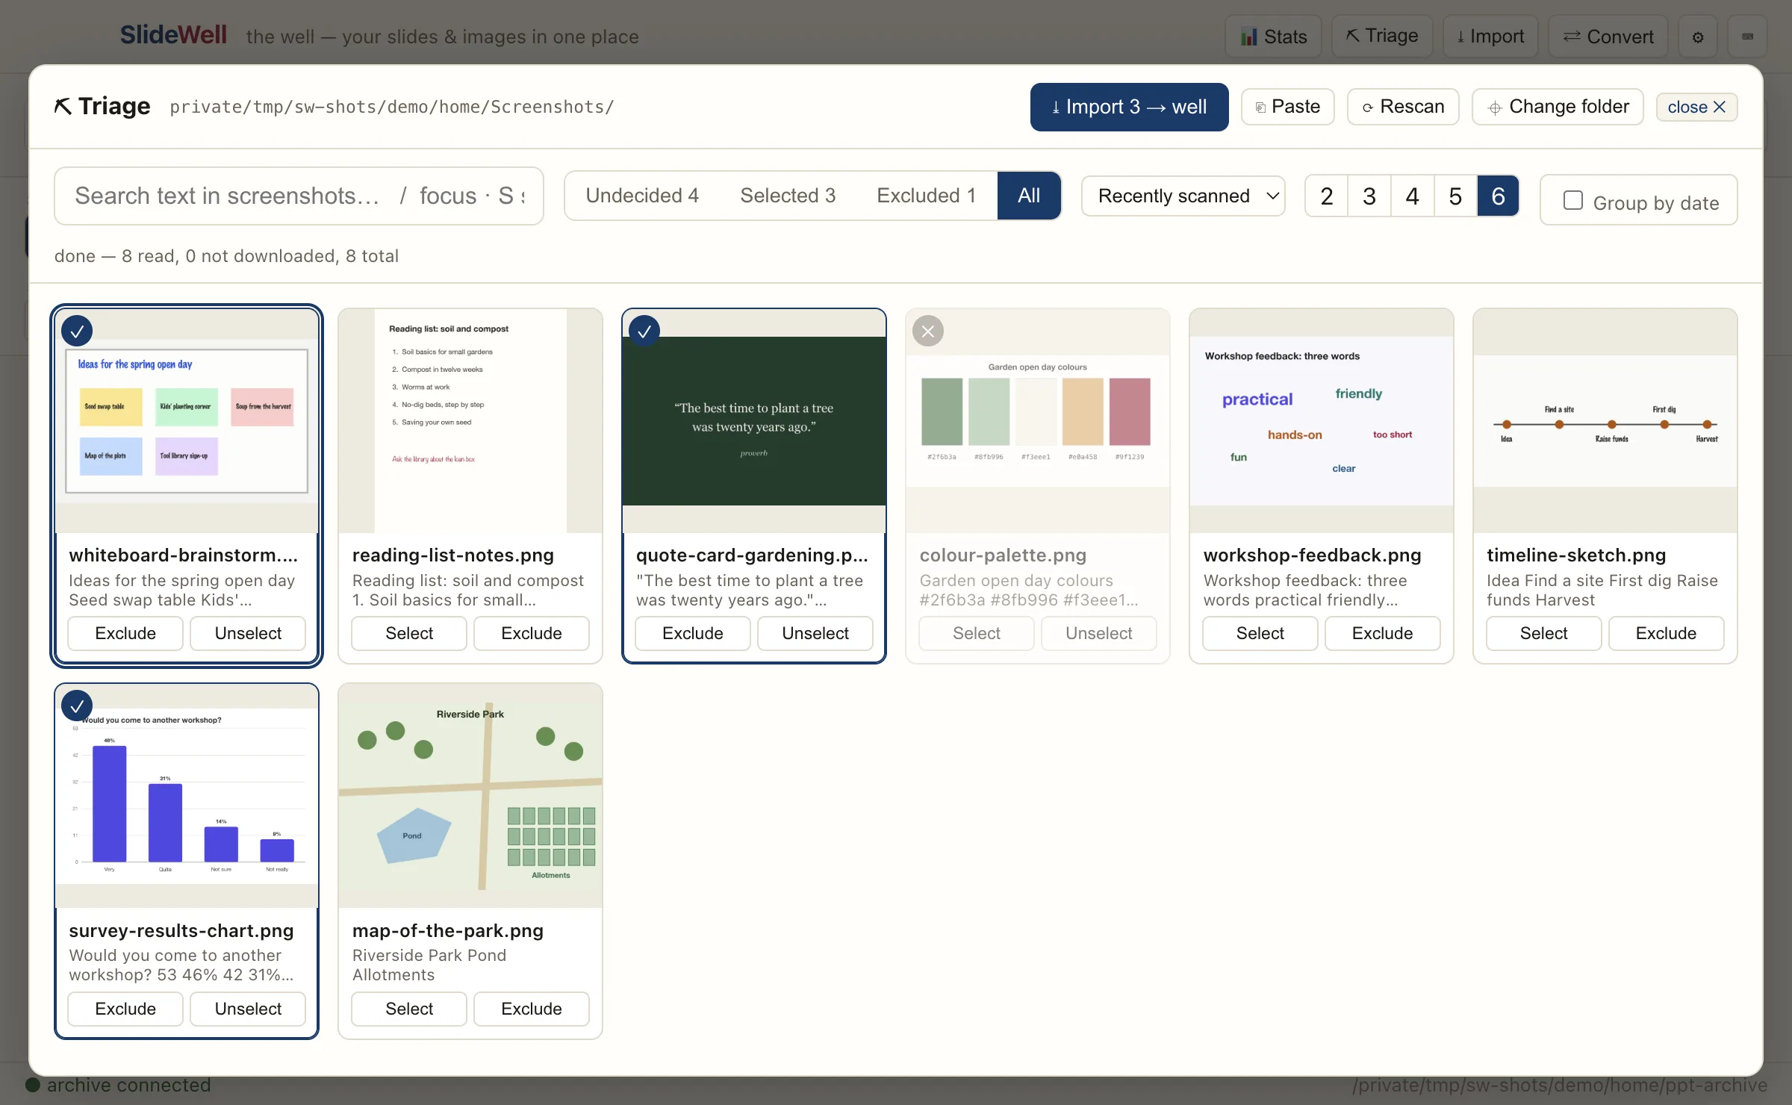
Task: Click the selected checkmark badge on whiteboard-brainstorm card
Action: (77, 331)
